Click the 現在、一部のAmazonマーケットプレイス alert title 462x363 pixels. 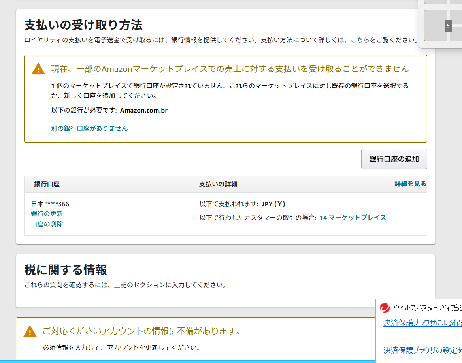pyautogui.click(x=230, y=69)
